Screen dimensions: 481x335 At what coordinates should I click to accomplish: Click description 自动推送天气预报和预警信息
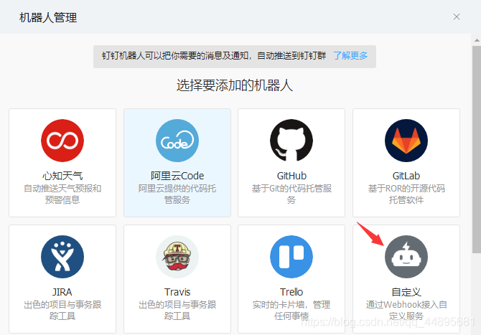pyautogui.click(x=62, y=194)
